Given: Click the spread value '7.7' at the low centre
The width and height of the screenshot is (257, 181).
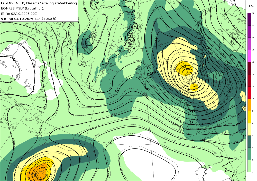Looking at the screenshot, I should click(185, 67).
